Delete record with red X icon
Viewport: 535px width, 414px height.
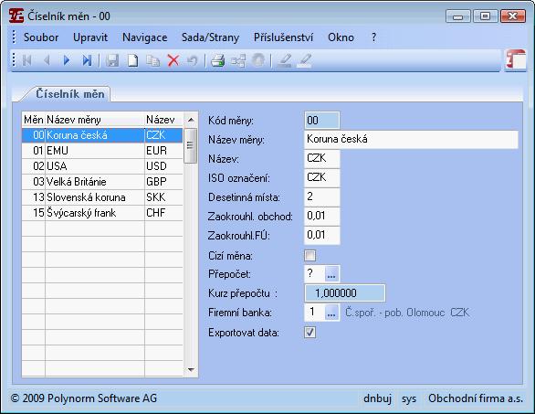click(173, 60)
